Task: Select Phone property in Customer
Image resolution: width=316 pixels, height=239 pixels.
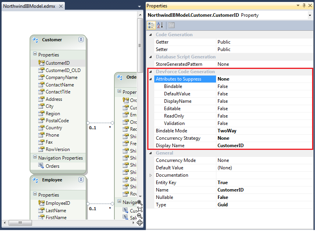Action: coord(52,135)
